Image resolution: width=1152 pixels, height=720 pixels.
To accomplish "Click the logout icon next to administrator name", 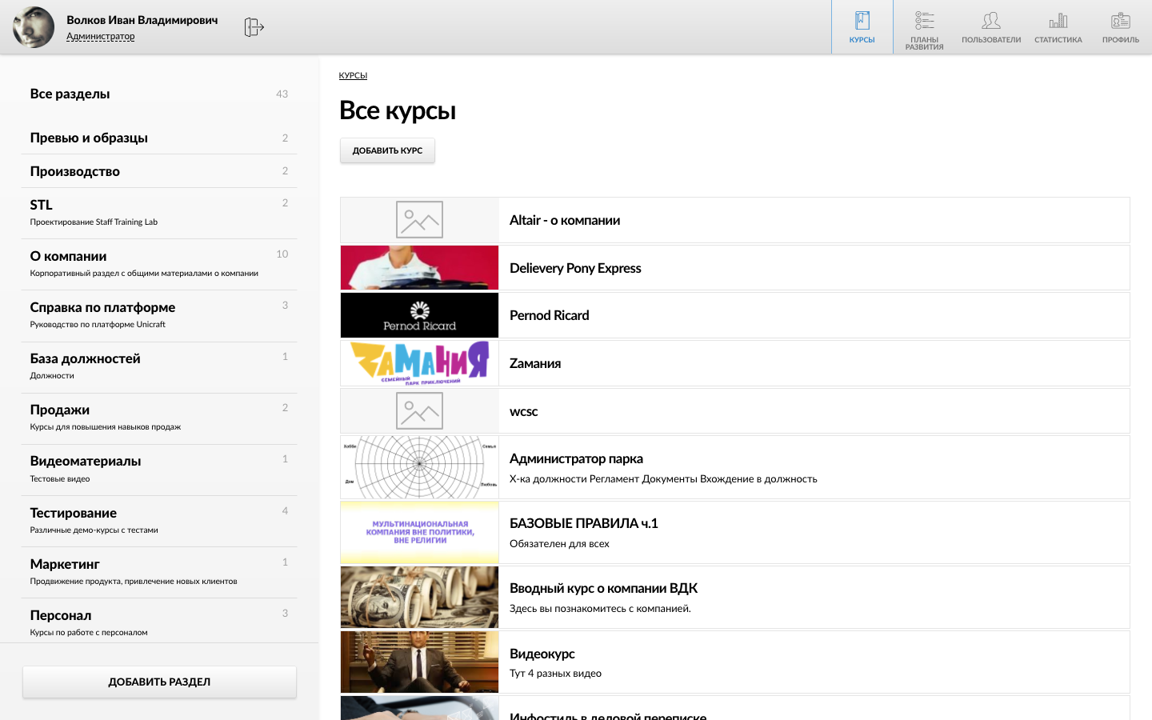I will click(x=253, y=26).
